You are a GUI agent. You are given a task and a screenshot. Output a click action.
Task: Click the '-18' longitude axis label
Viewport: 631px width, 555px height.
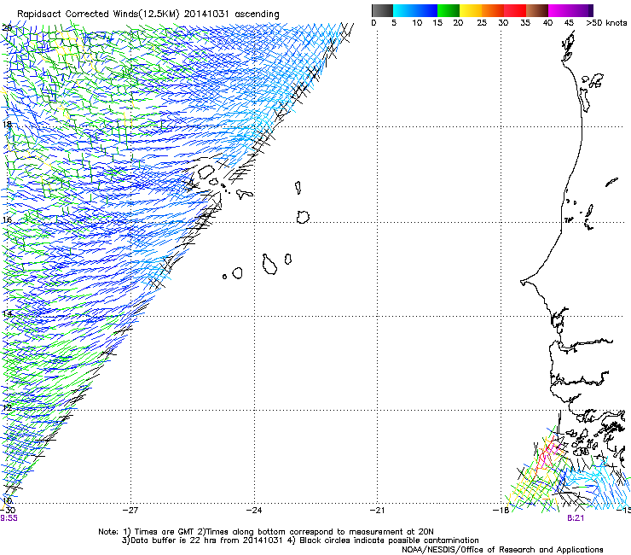(x=501, y=511)
